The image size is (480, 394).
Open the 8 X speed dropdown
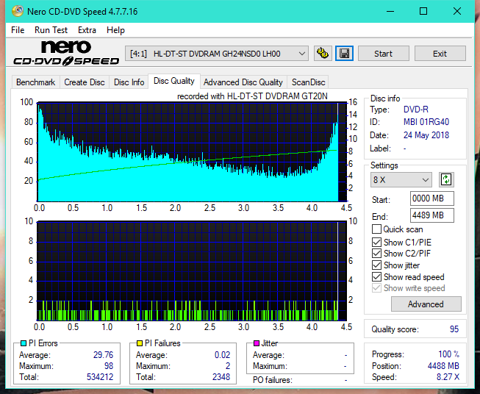coord(401,179)
